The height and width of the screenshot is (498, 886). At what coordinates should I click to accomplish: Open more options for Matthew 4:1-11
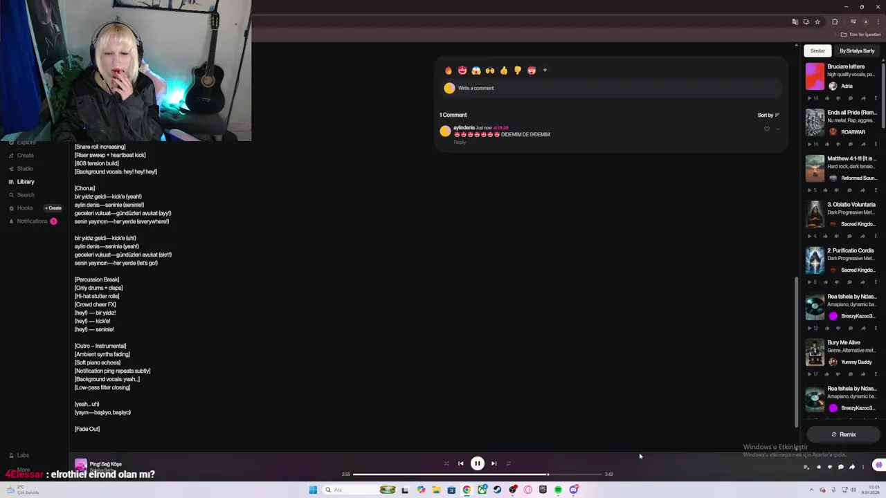(x=876, y=190)
